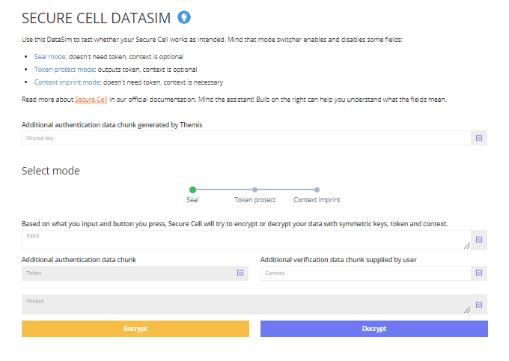Open the Token protect mode link
509x361 pixels.
(x=64, y=70)
